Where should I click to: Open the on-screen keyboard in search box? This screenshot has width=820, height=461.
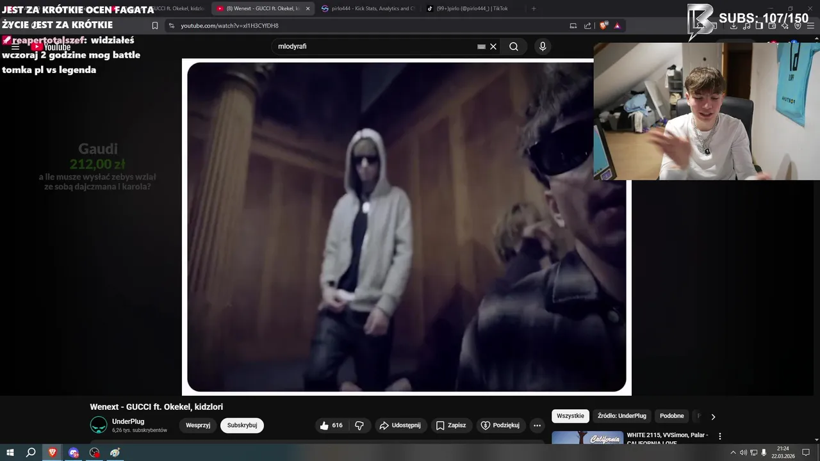[x=481, y=47]
